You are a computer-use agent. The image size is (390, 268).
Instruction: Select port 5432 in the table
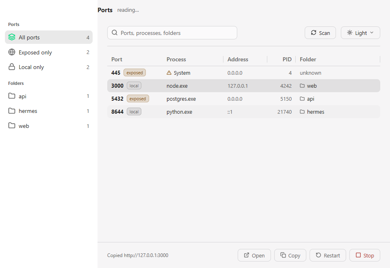click(x=244, y=99)
